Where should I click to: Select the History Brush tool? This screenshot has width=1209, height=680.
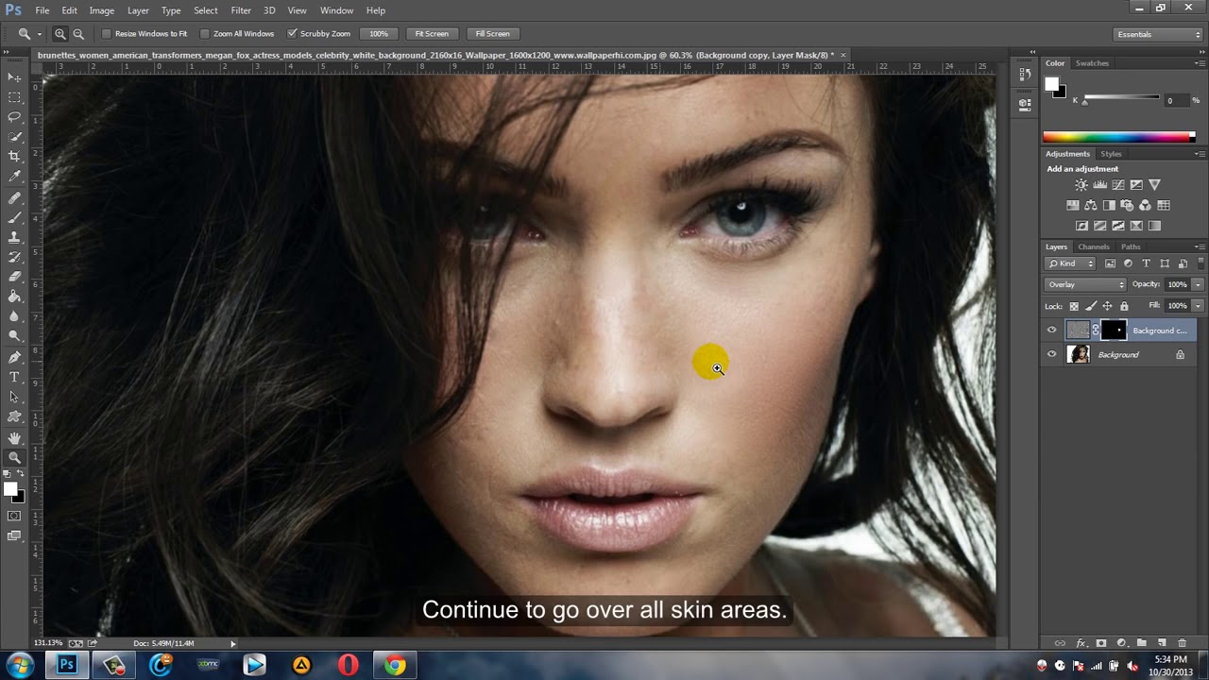coord(14,258)
